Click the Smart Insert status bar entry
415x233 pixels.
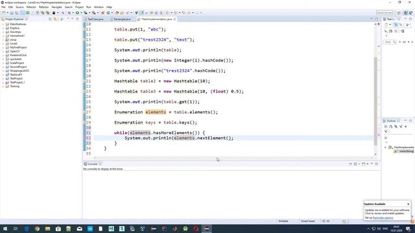tap(308, 221)
